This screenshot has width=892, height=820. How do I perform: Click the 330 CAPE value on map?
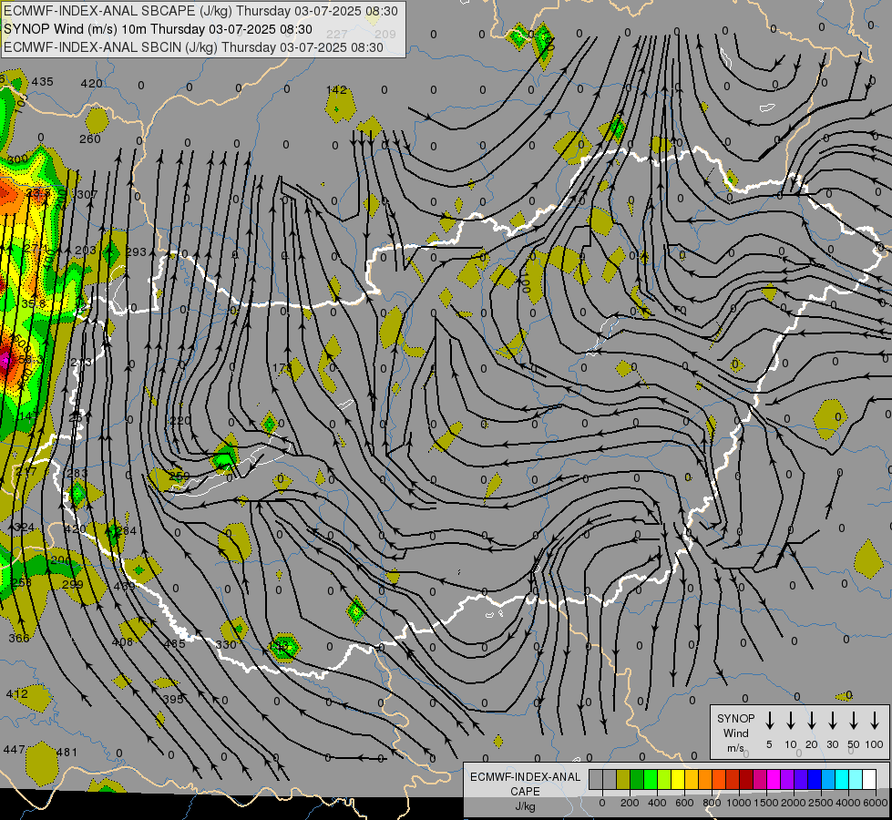tap(226, 644)
